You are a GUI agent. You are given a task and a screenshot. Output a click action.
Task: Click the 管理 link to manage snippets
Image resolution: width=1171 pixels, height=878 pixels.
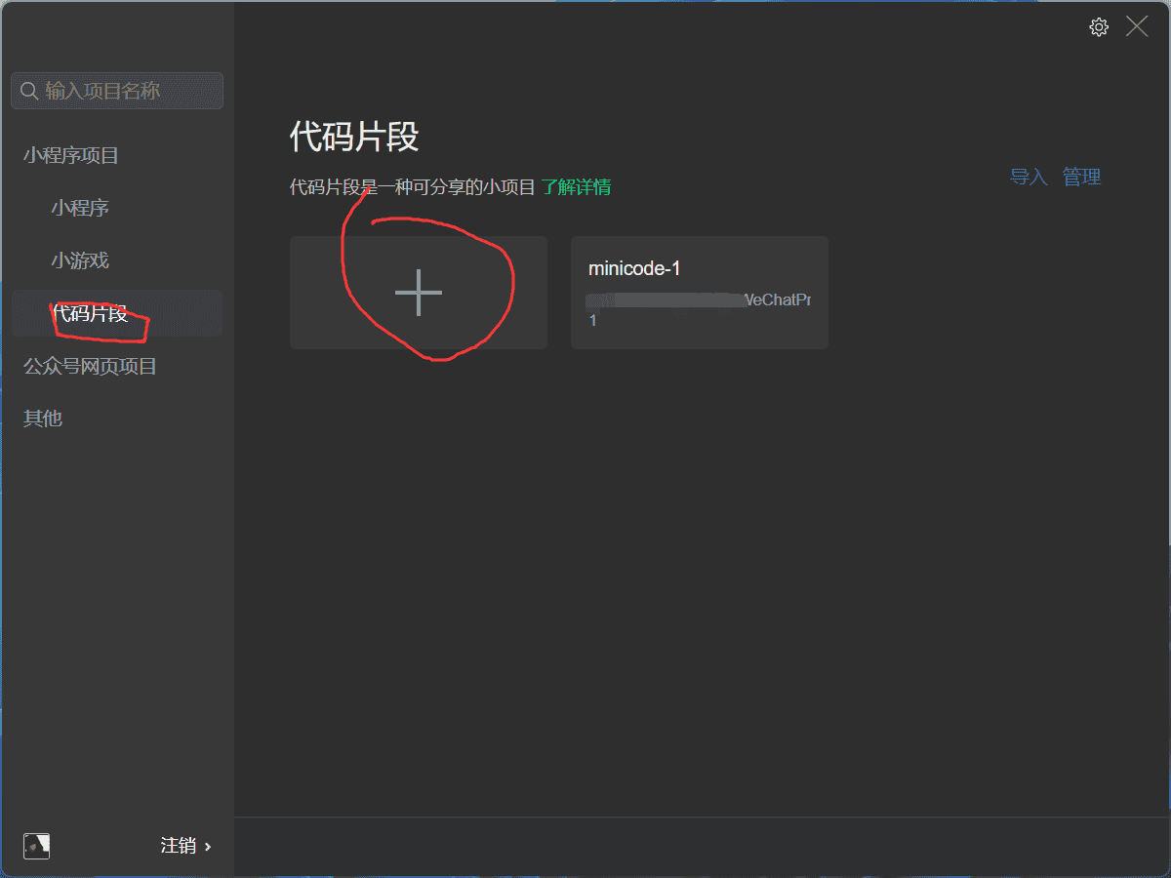1081,177
